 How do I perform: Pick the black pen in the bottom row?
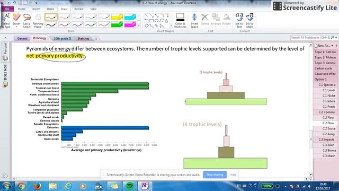pyautogui.click(x=51, y=24)
